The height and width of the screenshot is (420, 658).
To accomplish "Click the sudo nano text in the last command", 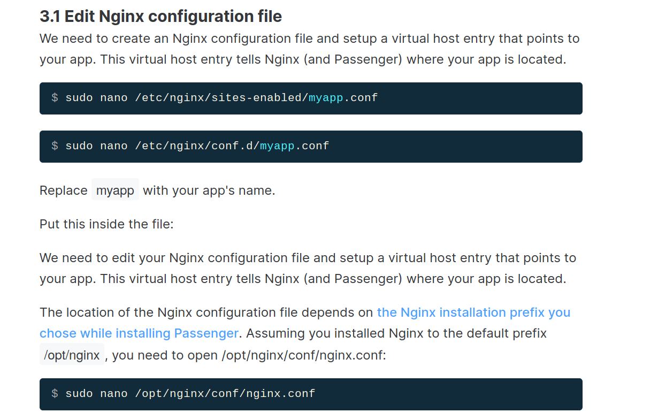I will pyautogui.click(x=95, y=393).
